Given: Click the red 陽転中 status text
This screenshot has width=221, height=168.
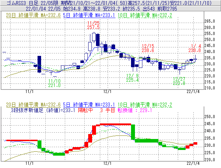Looking at the screenshot, I should tap(85, 110).
